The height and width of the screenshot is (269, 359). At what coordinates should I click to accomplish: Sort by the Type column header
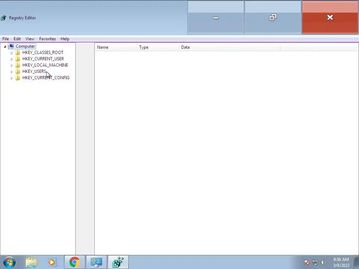[158, 47]
